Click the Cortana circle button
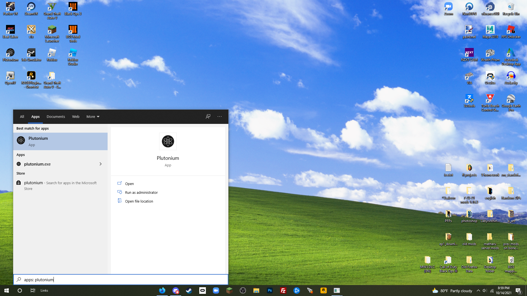The image size is (527, 296). [19, 291]
